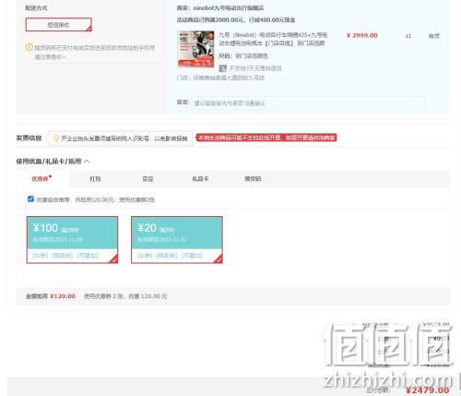Click the corner mark on the delivery option box
Screen dimensions: 461x396
click(x=89, y=29)
